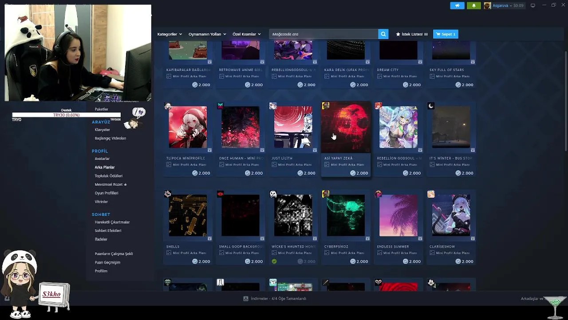Click the game icon above ENDLESS SUMMER
Viewport: 568px width, 320px height.
click(x=379, y=194)
